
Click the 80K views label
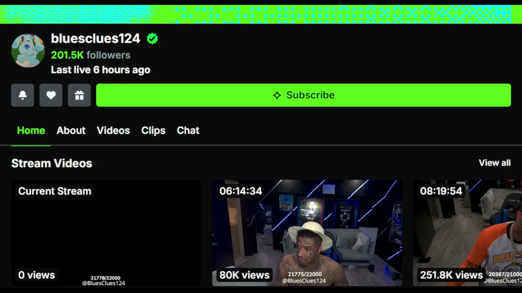245,275
